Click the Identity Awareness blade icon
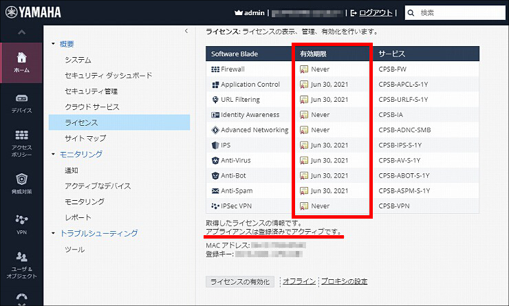This screenshot has height=306, width=509. tap(215, 115)
